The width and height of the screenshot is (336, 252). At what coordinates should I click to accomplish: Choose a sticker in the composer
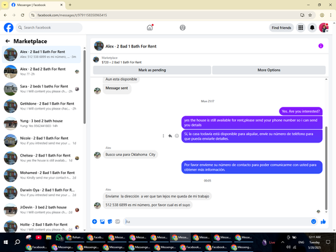(x=110, y=222)
